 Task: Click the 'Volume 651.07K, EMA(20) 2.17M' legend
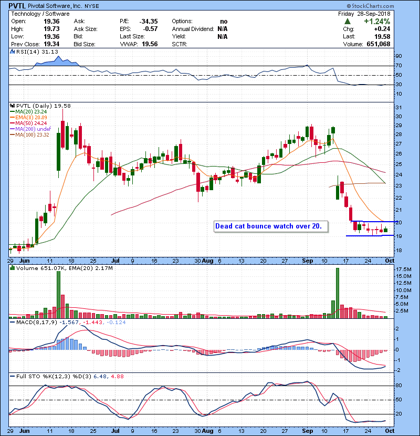[x=62, y=268]
